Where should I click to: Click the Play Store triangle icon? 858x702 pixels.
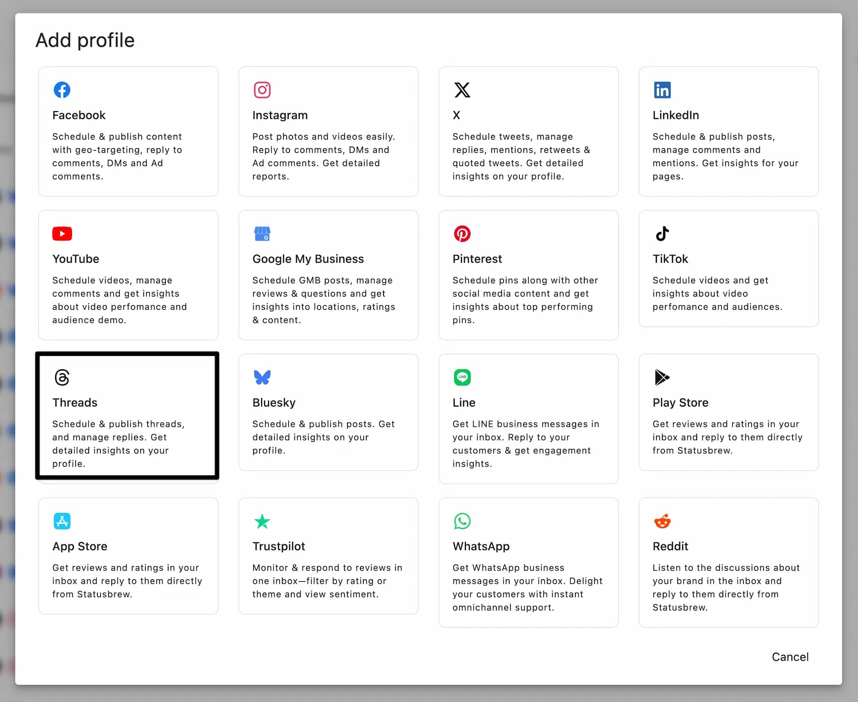click(x=662, y=377)
